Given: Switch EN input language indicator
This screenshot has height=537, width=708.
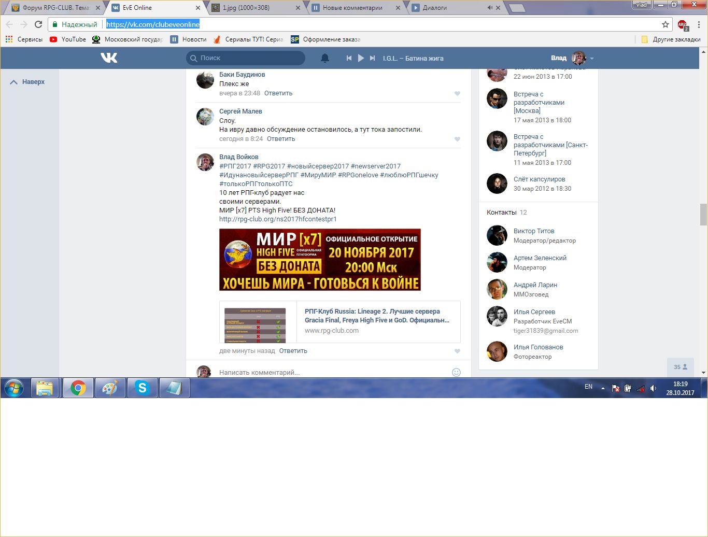Looking at the screenshot, I should pos(588,387).
